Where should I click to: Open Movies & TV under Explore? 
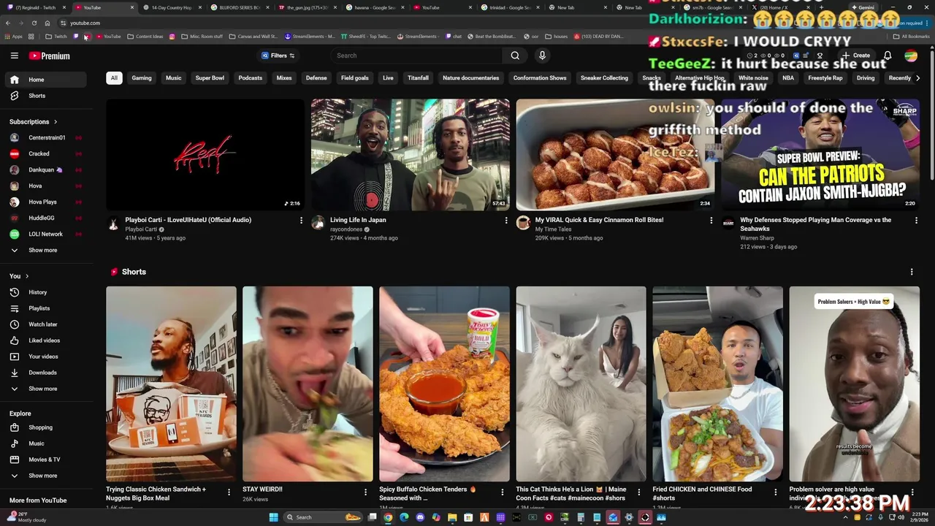point(45,460)
